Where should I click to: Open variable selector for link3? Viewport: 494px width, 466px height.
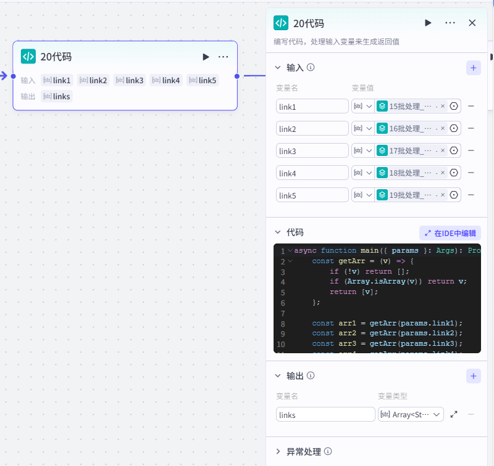pos(454,150)
